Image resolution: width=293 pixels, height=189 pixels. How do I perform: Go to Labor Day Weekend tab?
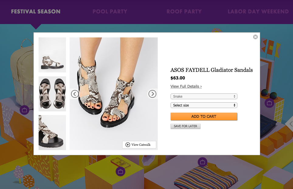(x=258, y=12)
